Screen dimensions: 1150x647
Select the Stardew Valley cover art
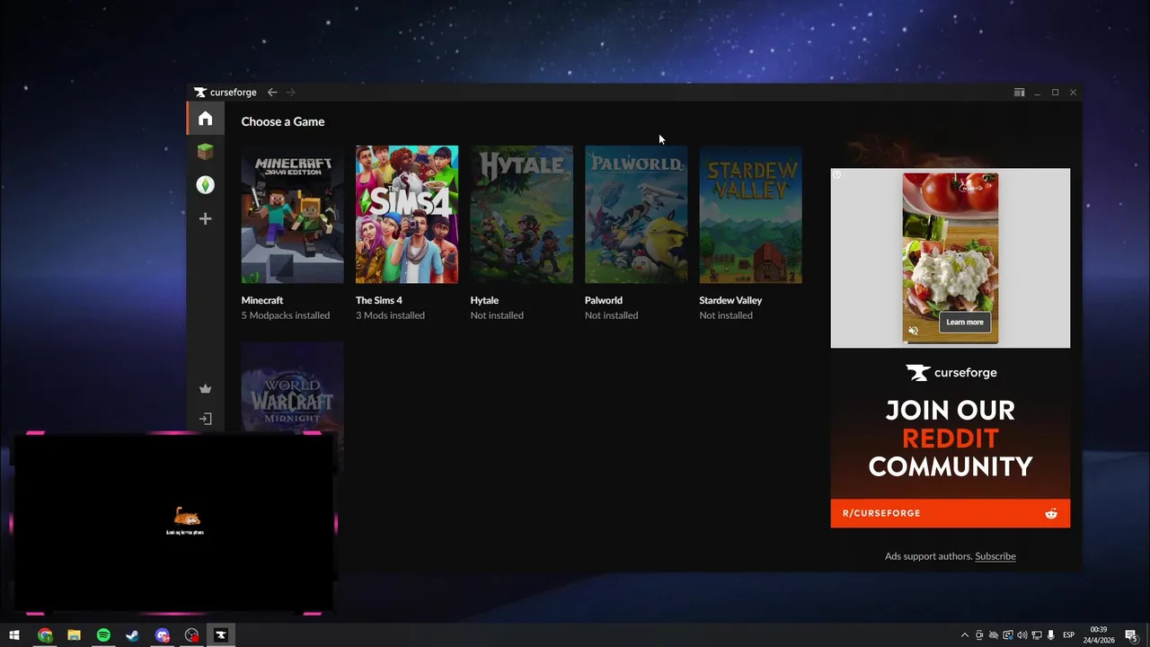(750, 215)
